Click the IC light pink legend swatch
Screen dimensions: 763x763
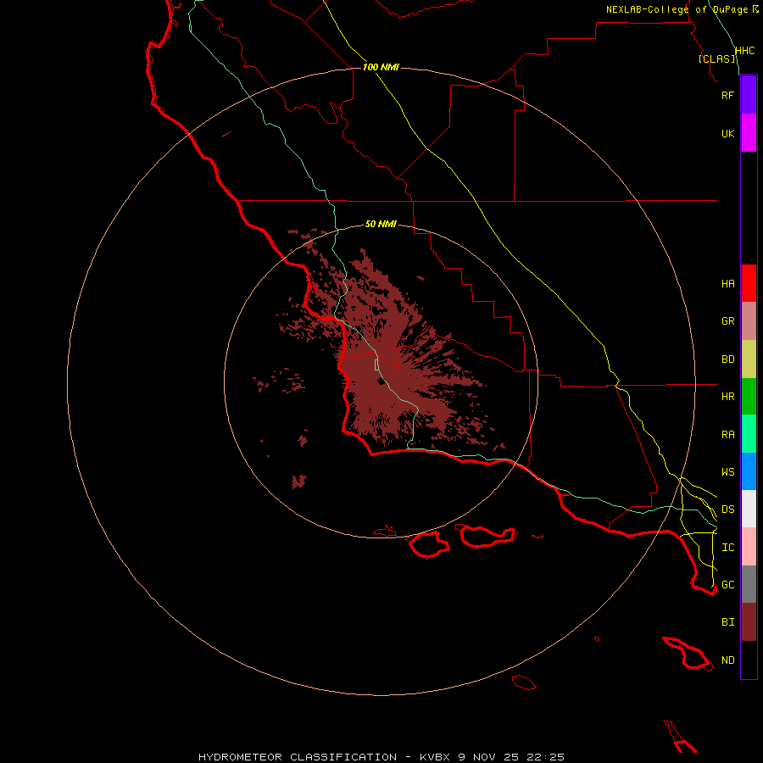(749, 547)
